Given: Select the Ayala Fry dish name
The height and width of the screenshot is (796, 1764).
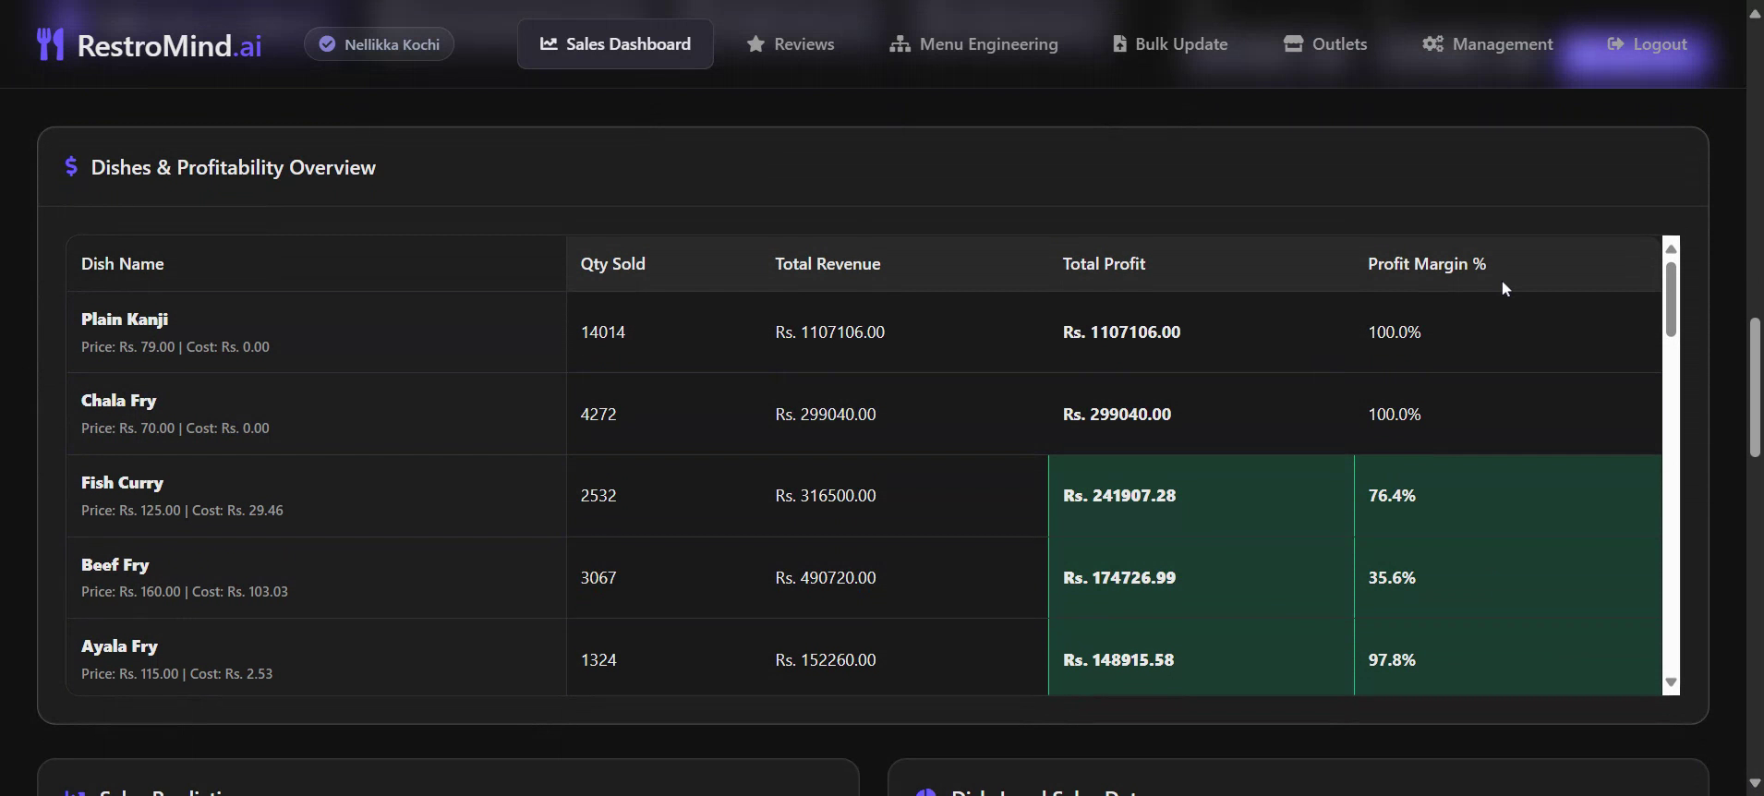Looking at the screenshot, I should [x=119, y=646].
